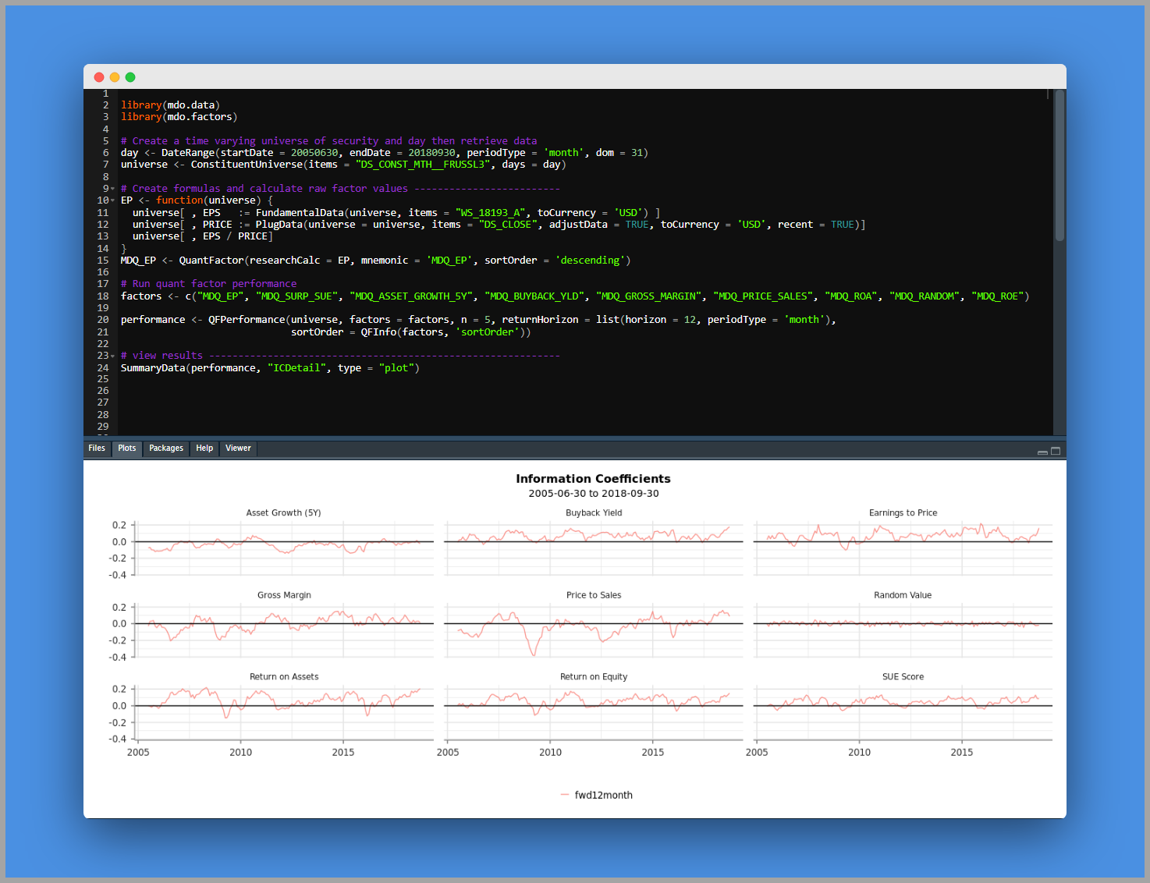This screenshot has width=1150, height=883.
Task: Click the "MDQ_SURP_SUE" string
Action: click(297, 296)
